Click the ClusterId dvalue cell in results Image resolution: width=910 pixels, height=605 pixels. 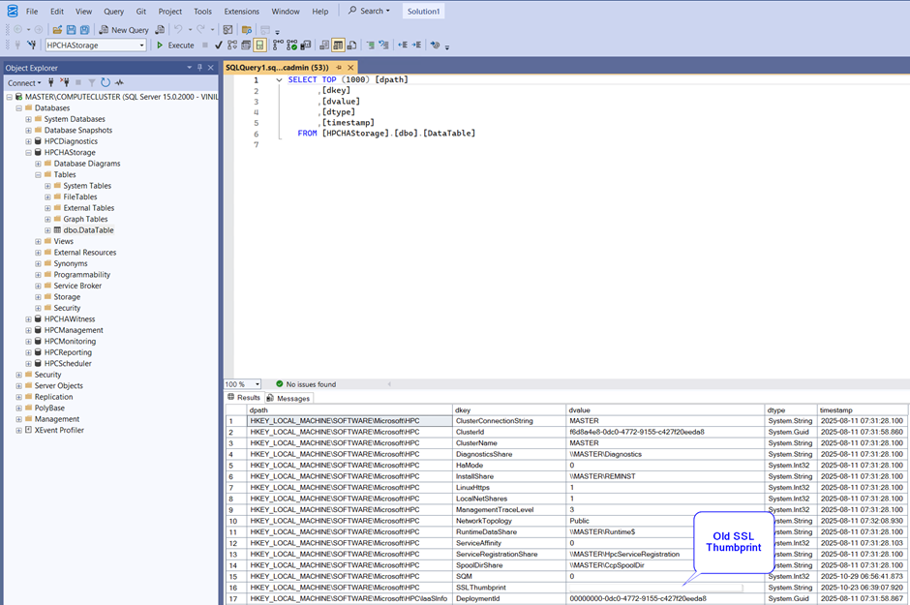coord(637,432)
